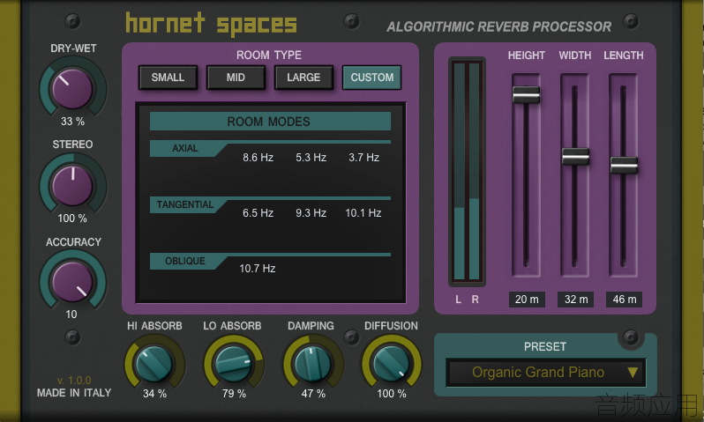This screenshot has height=422, width=704.
Task: Click the v. 1.0.0 version text
Action: coord(74,381)
